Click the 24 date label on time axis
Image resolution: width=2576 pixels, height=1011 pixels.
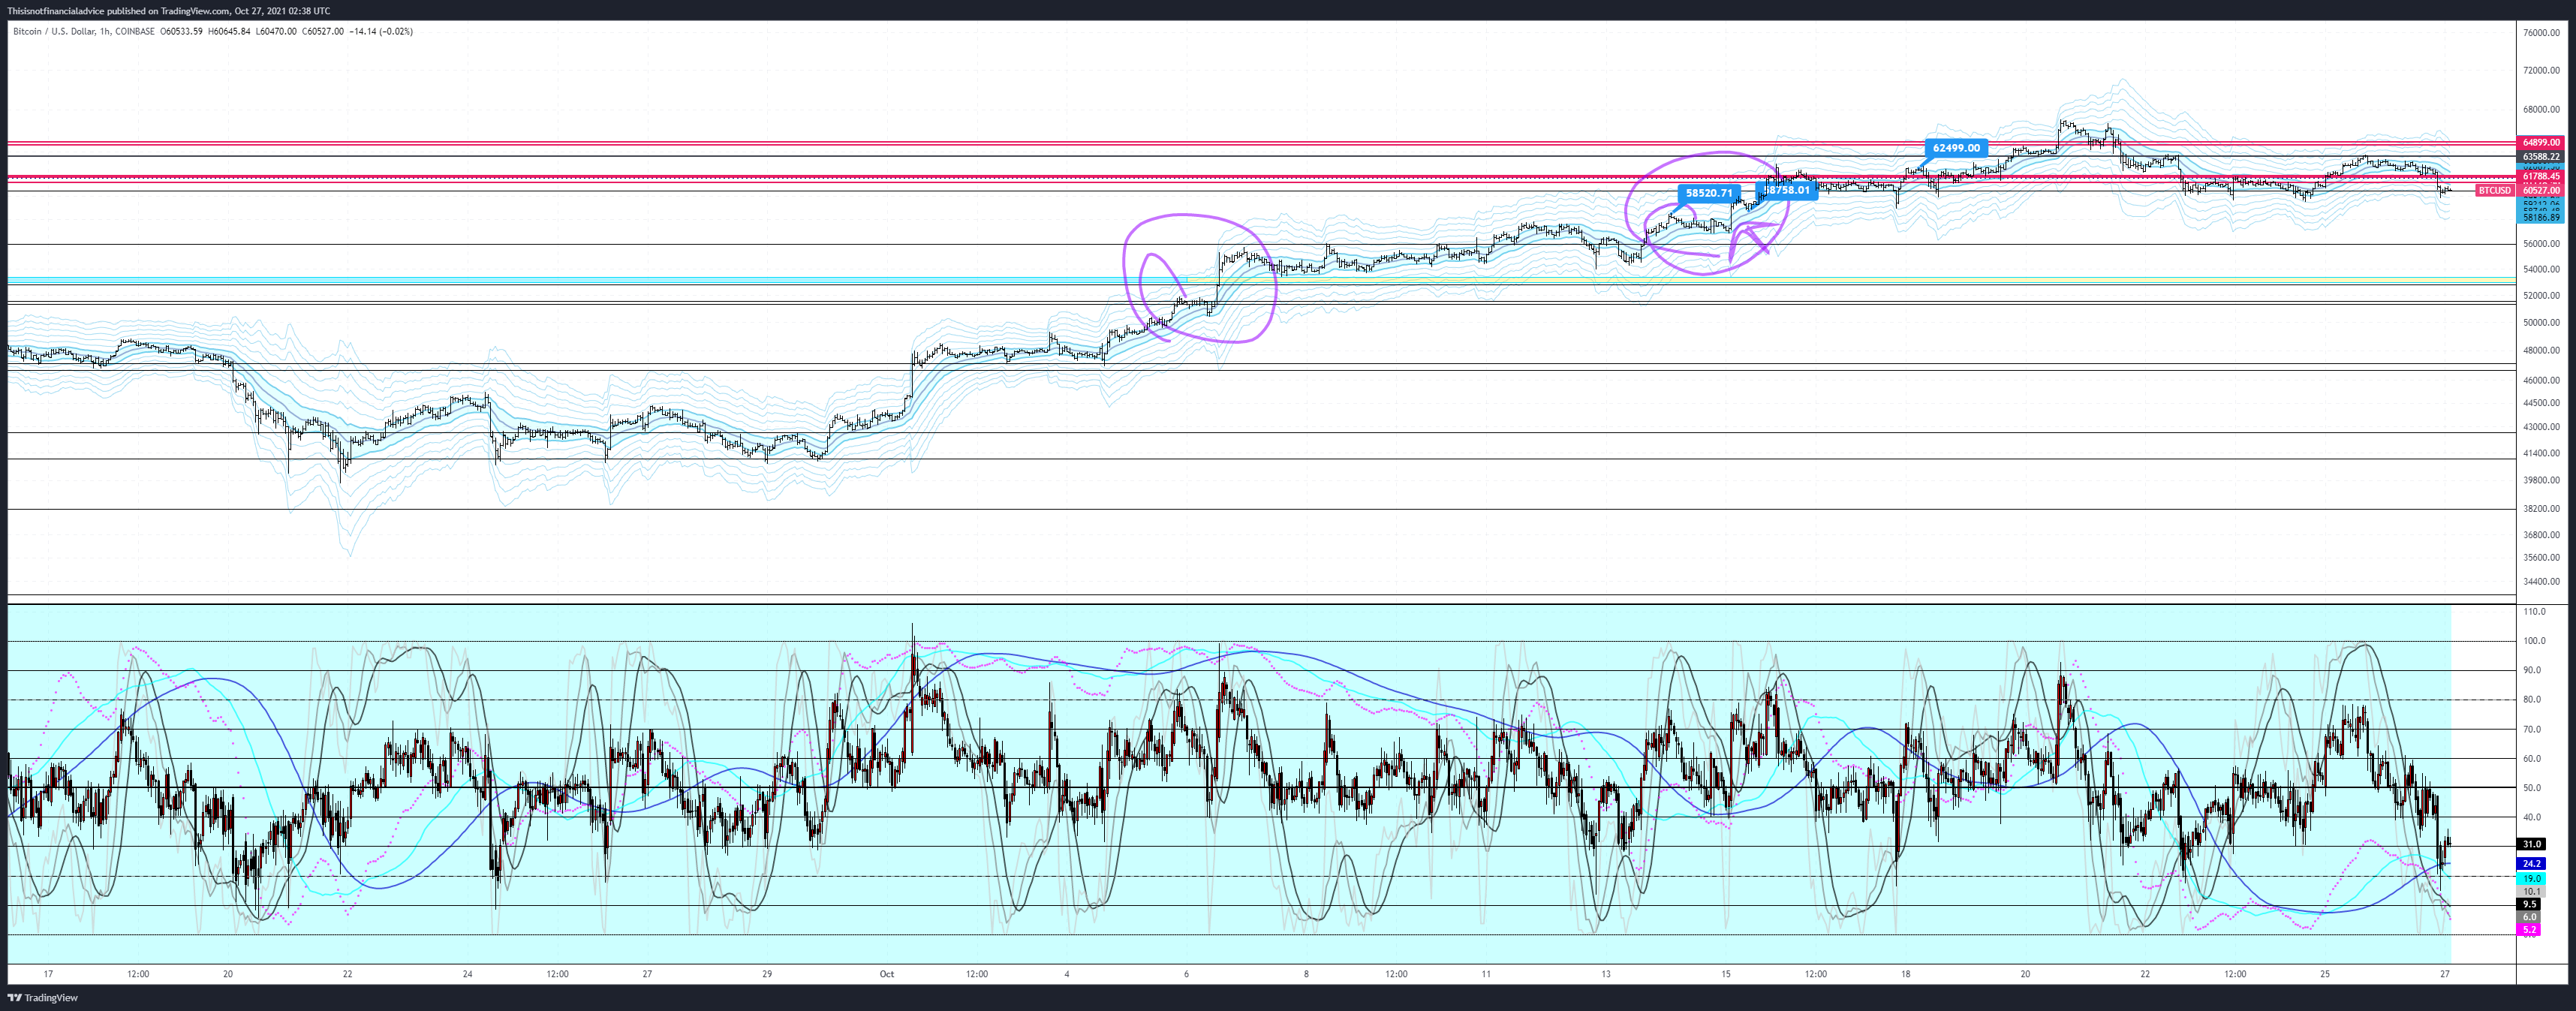(467, 974)
